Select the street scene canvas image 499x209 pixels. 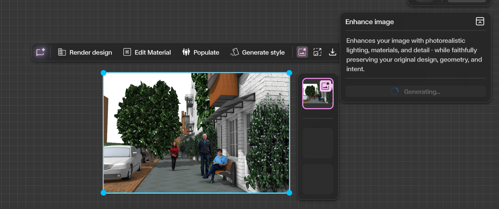196,133
